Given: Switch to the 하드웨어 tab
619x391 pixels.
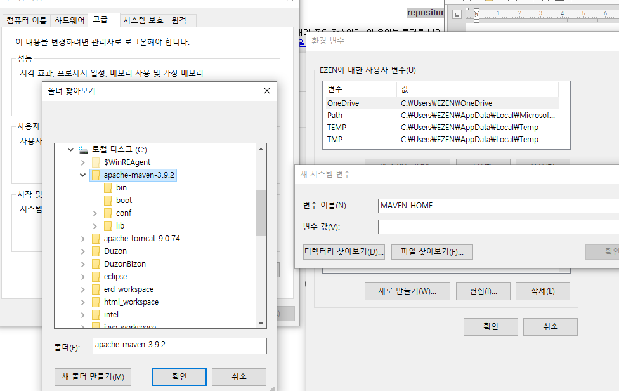Looking at the screenshot, I should 69,20.
